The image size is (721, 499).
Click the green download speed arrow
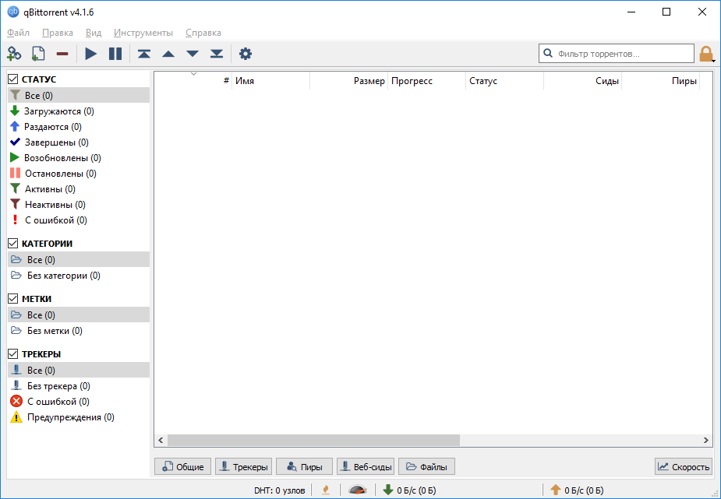[388, 490]
